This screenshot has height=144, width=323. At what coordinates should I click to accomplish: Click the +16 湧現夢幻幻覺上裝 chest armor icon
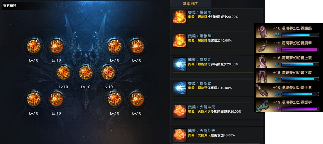point(262,61)
